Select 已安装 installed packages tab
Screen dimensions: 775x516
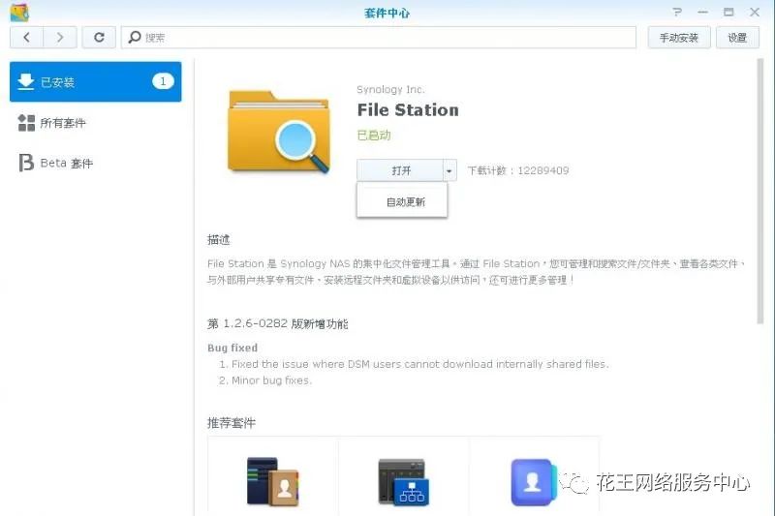tap(95, 81)
